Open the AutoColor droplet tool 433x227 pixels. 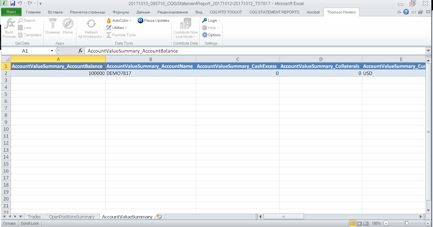coord(119,20)
